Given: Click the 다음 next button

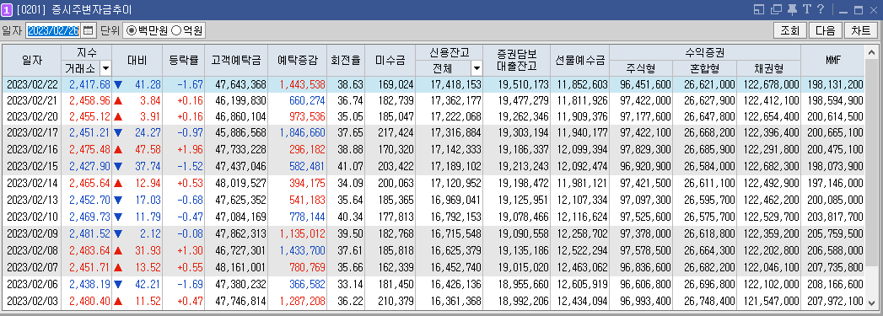Looking at the screenshot, I should pyautogui.click(x=826, y=30).
